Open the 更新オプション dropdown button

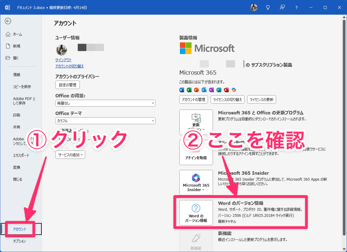tap(196, 122)
